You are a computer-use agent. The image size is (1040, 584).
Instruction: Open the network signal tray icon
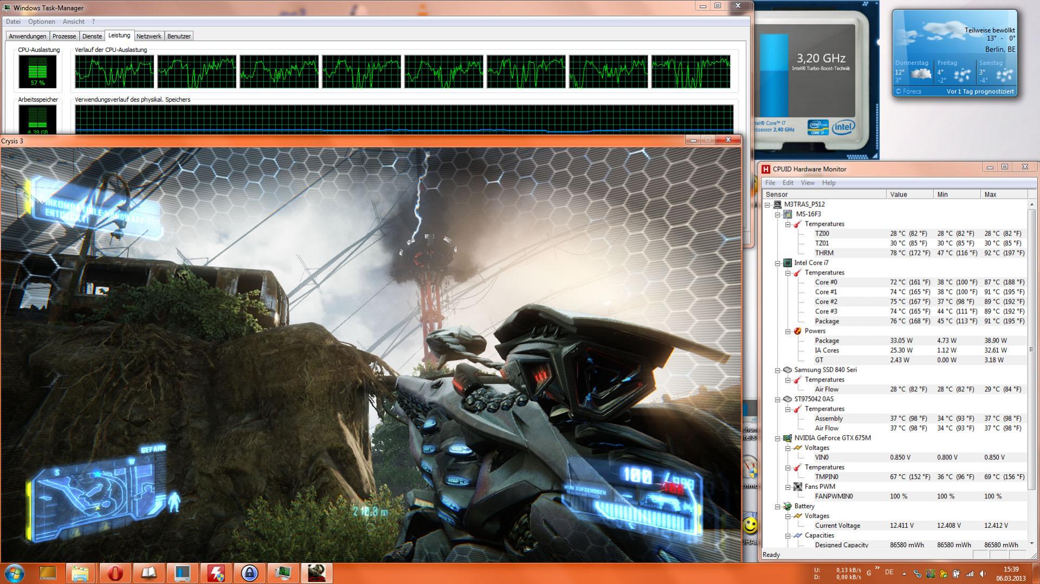(970, 574)
